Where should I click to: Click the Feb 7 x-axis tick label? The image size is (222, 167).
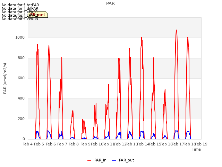62,144
